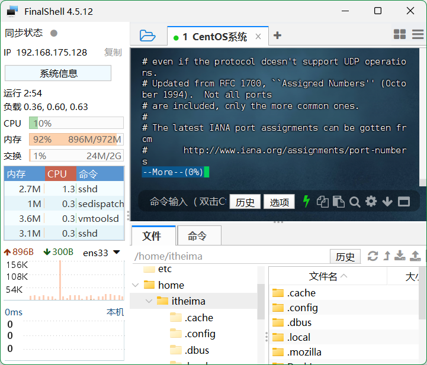This screenshot has height=365, width=427.
Task: Sort processes by the 内存 column
Action: click(x=24, y=174)
